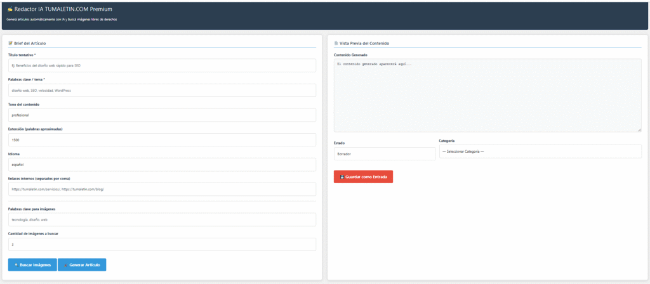This screenshot has width=650, height=284.
Task: Expand the Estado dropdown showing Borrador
Action: [x=385, y=153]
